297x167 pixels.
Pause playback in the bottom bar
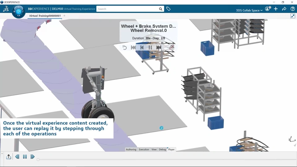click(25, 156)
